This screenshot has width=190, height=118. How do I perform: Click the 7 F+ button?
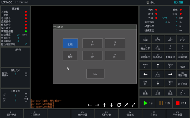170,48
